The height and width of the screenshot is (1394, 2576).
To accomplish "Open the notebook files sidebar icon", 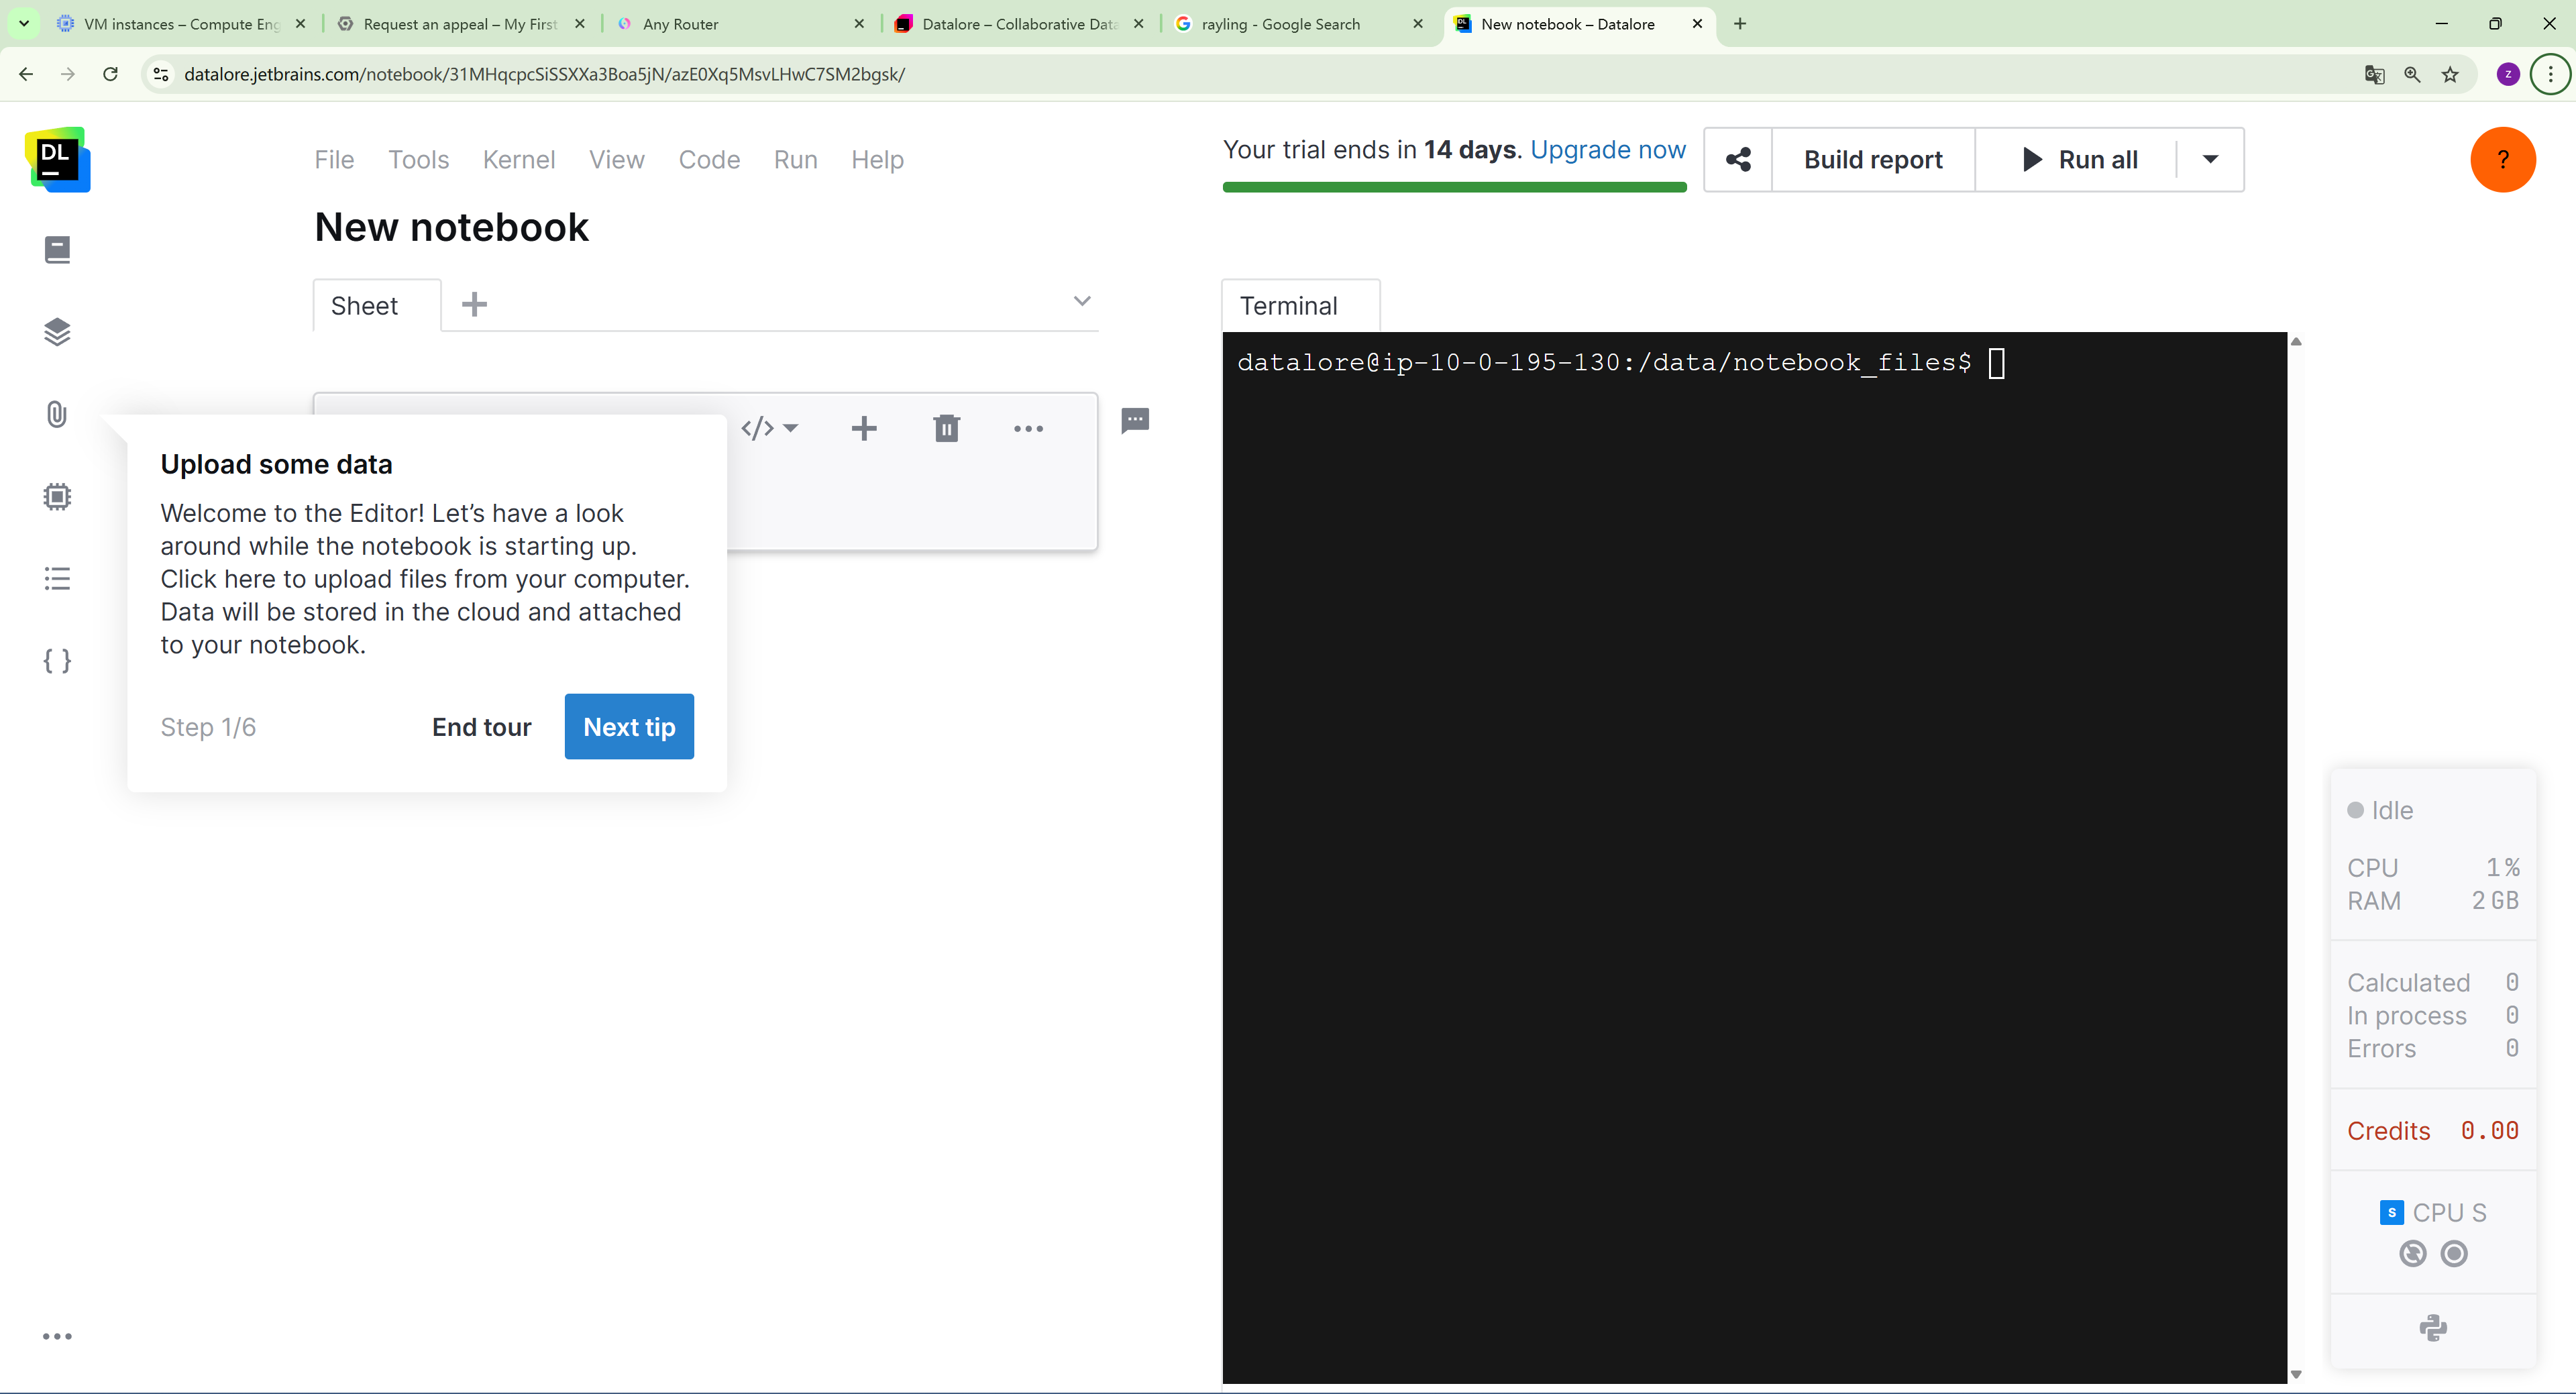I will [x=57, y=249].
